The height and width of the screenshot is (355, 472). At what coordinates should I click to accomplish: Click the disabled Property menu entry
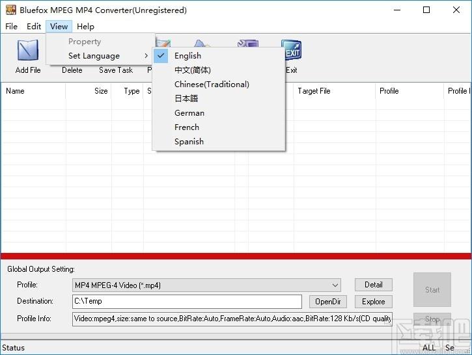tap(100, 42)
